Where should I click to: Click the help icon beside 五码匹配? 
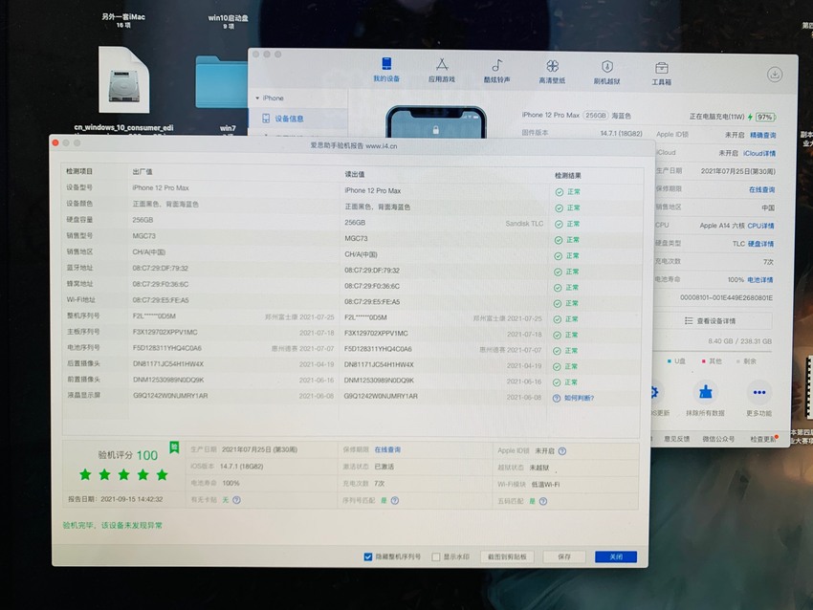543,502
